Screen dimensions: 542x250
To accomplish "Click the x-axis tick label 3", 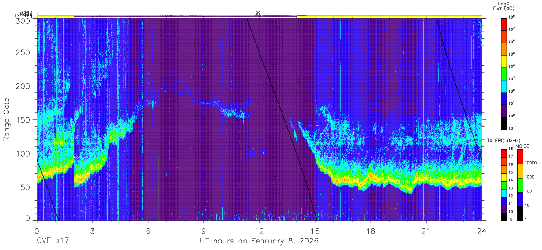I will 92,231.
